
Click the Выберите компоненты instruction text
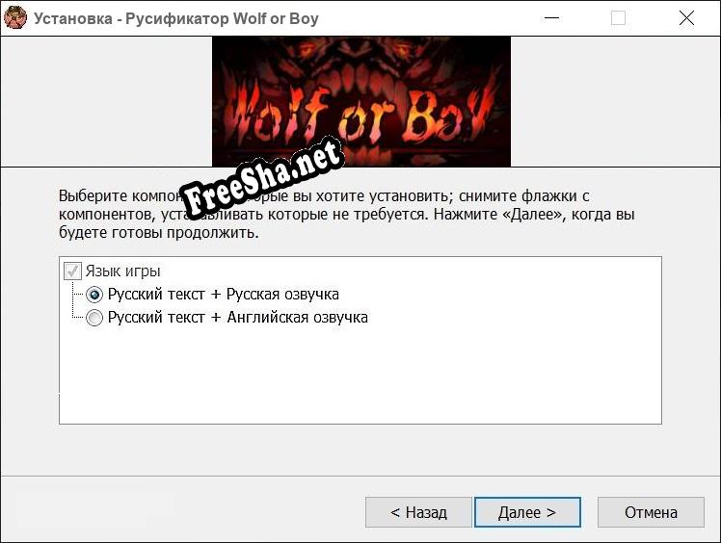tap(347, 214)
